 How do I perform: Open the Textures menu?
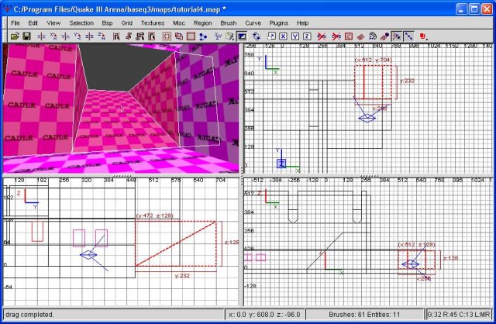click(x=153, y=23)
